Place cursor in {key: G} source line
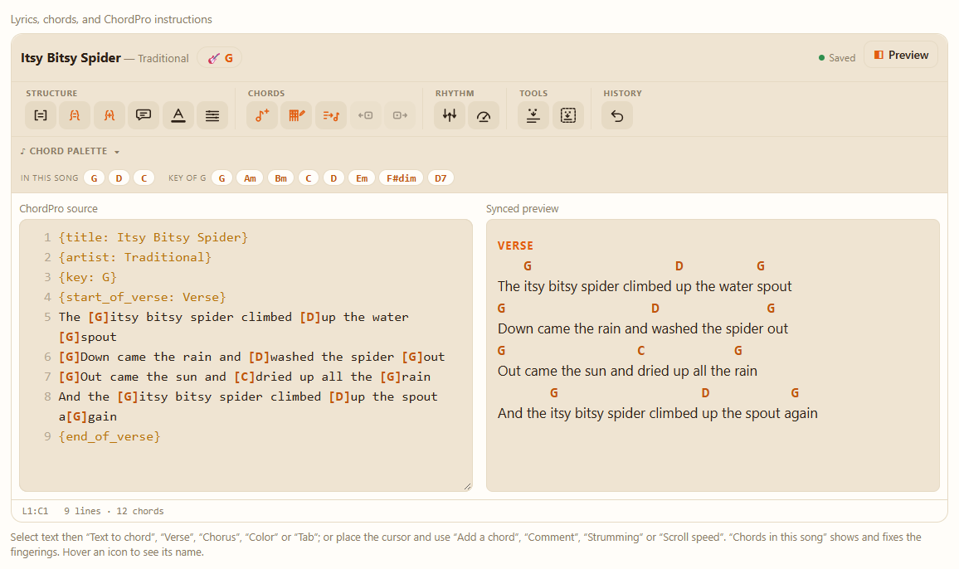This screenshot has width=959, height=569. coord(87,277)
